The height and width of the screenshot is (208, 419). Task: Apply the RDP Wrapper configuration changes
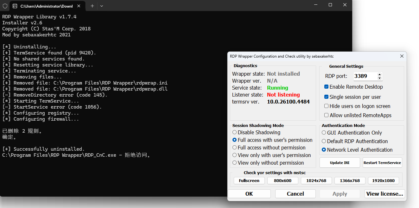coord(340,193)
